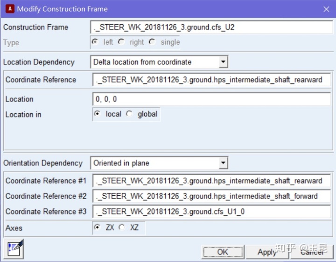Click the Location coordinates input field
The image size is (336, 262).
(211, 99)
